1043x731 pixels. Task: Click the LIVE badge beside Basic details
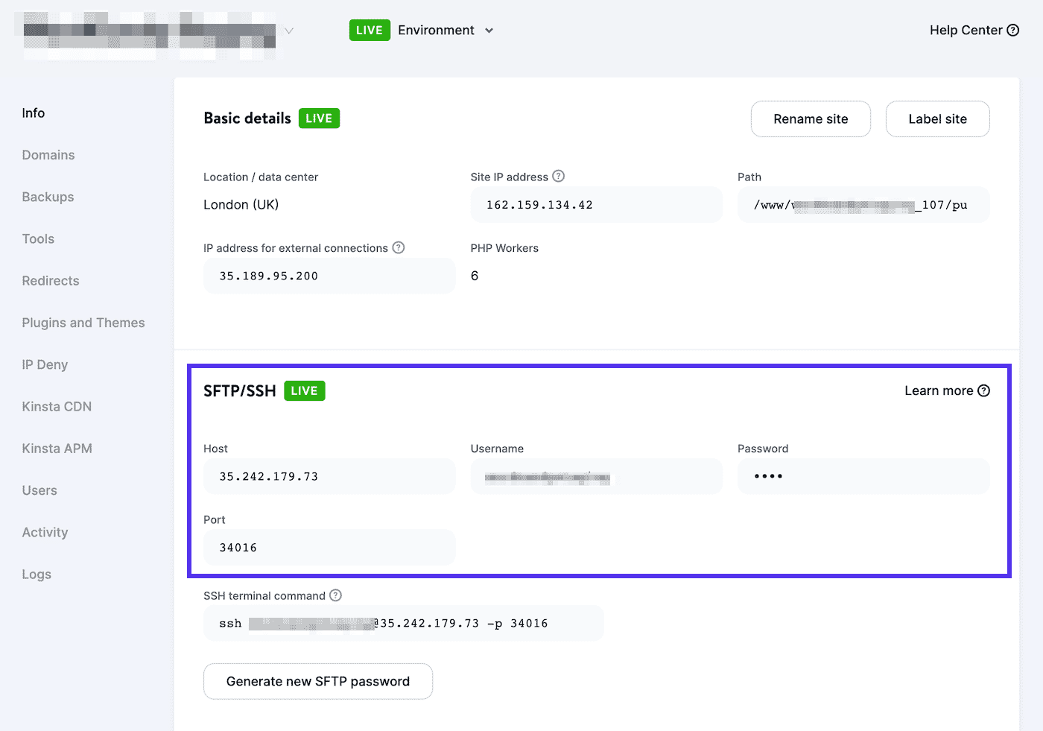click(x=319, y=118)
